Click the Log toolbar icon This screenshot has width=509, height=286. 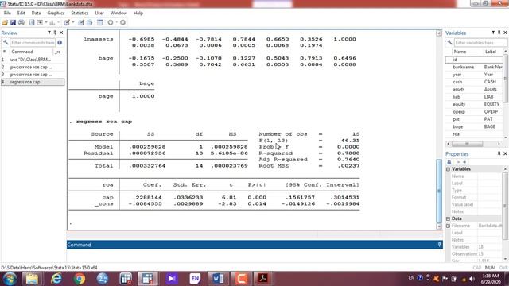32,22
